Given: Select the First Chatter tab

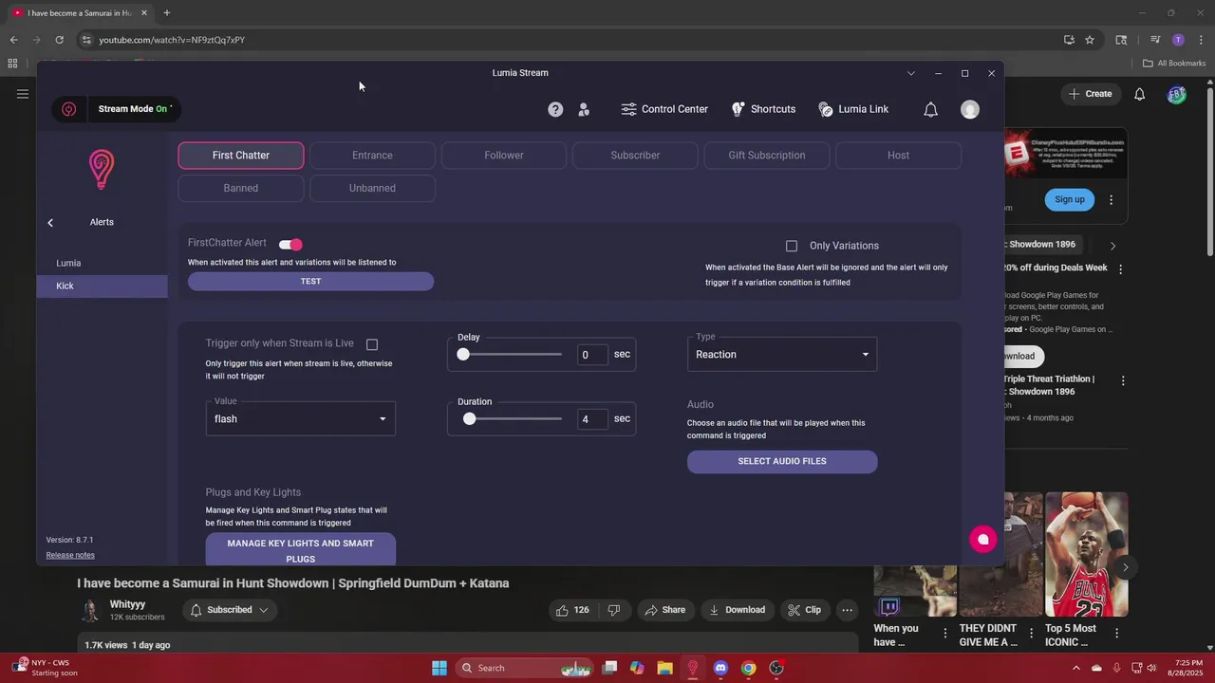Looking at the screenshot, I should 241,156.
